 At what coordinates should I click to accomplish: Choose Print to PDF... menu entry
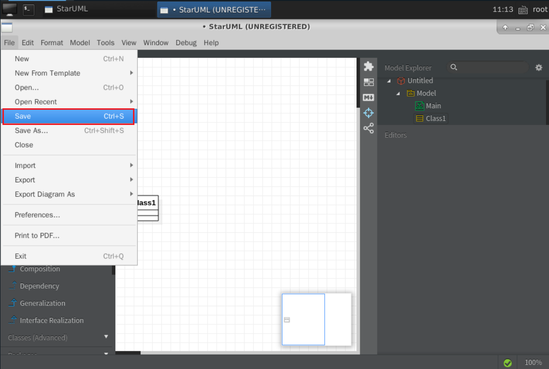(x=69, y=235)
